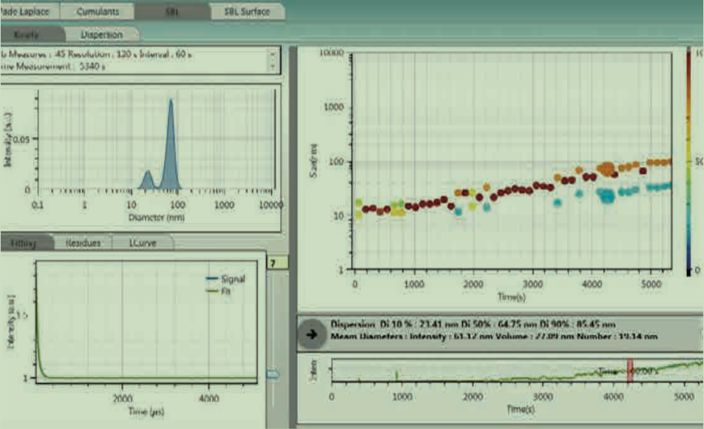
Task: Click the green spike in the intensity timeline
Action: tap(397, 376)
